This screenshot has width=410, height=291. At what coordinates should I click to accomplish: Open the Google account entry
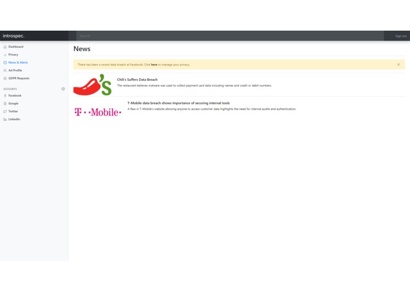coord(14,104)
